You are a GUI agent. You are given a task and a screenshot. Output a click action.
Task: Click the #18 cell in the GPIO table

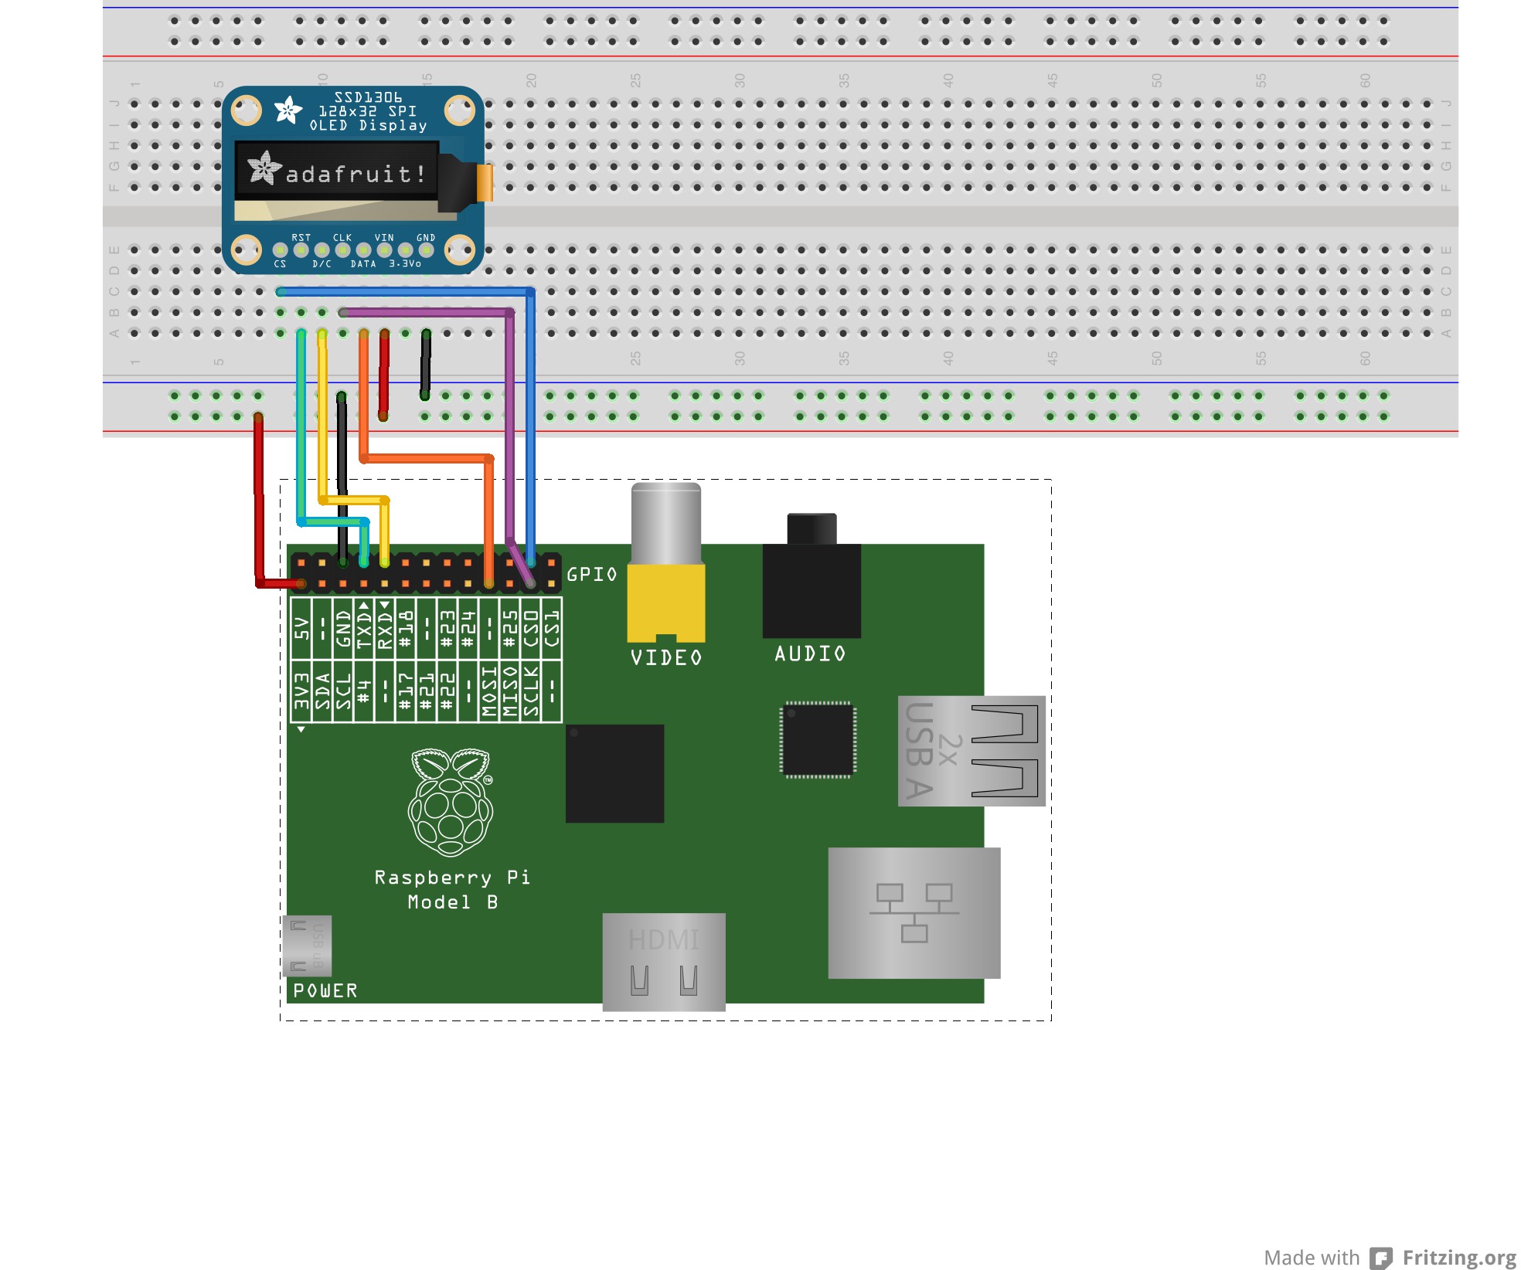pos(406,628)
